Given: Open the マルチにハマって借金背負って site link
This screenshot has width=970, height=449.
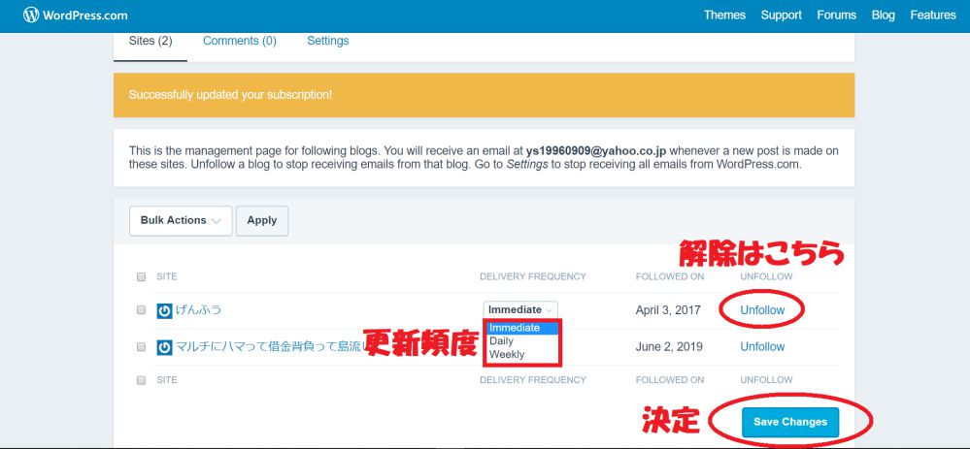Looking at the screenshot, I should tap(270, 346).
